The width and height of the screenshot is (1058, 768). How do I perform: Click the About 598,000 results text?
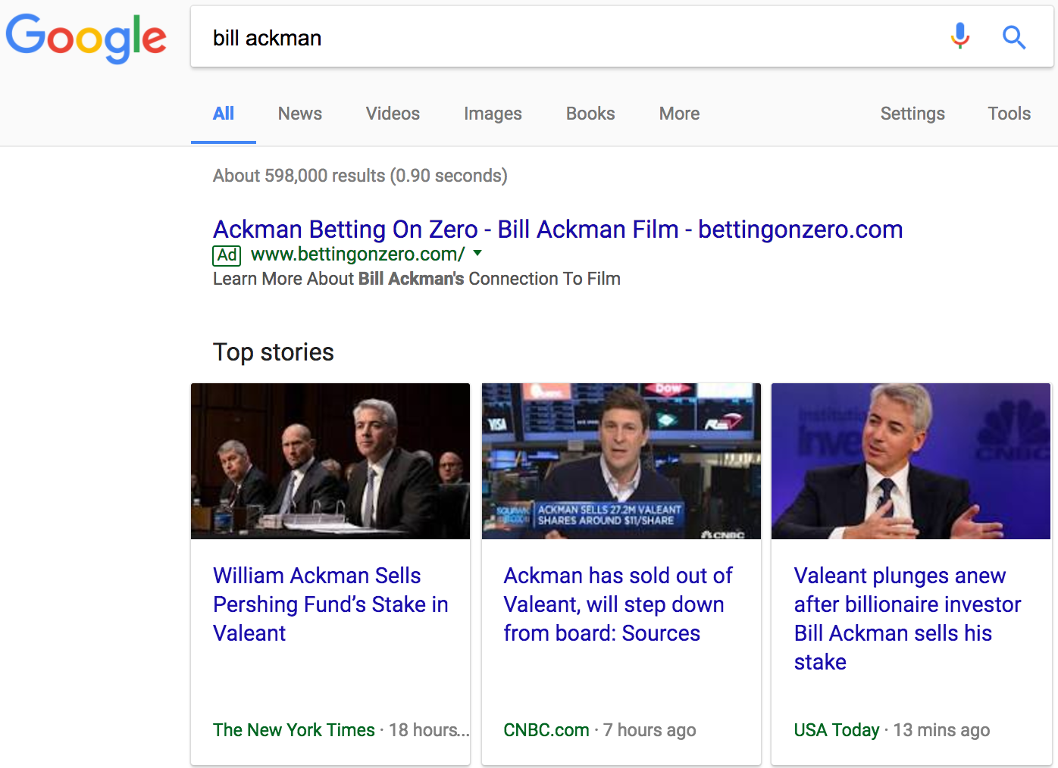coord(360,176)
